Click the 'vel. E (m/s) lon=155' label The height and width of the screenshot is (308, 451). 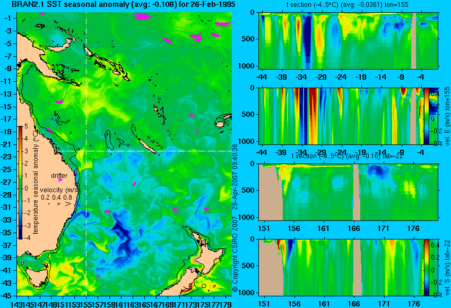tap(447, 116)
